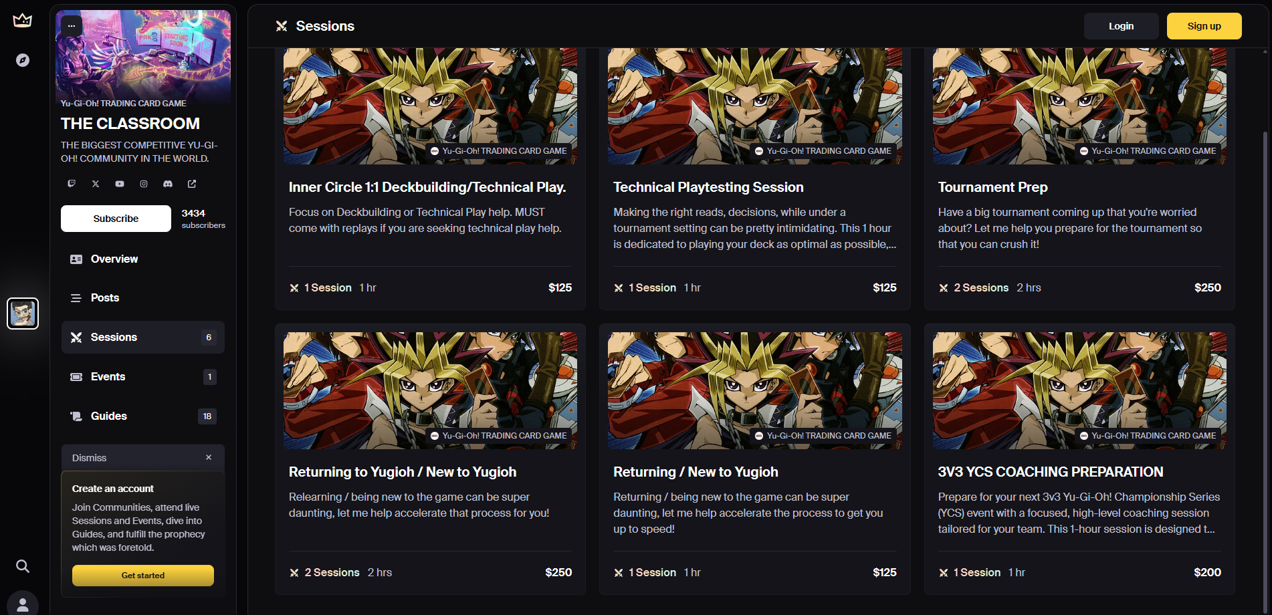Click the game tag on Tournament Prep card
This screenshot has height=615, width=1272.
tap(1148, 151)
